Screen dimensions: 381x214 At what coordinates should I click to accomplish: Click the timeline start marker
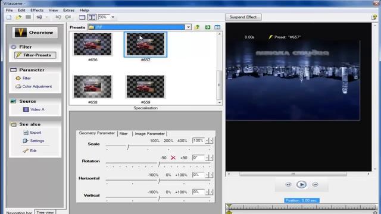(229, 207)
